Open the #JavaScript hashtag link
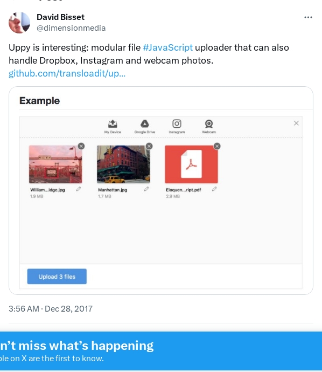 [168, 47]
